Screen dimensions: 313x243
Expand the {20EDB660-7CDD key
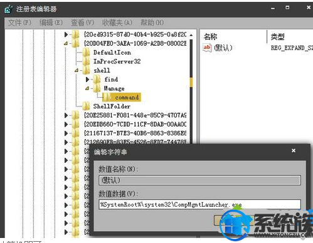(66, 124)
